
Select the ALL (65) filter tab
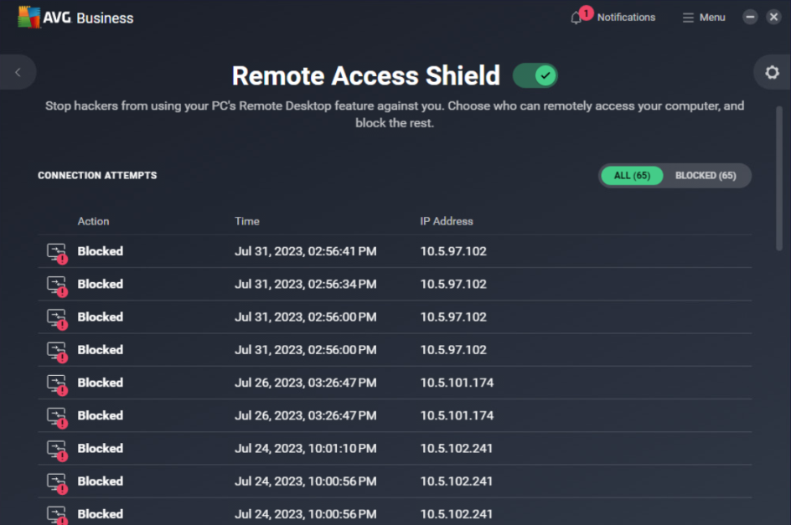[632, 175]
